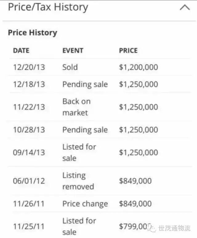Click the Back on market event

76,107
